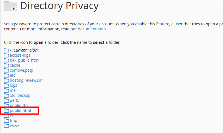Viewport: 223px width, 133px height.
Task: Open bak_public_html using its folder icon
Action: coord(6,61)
